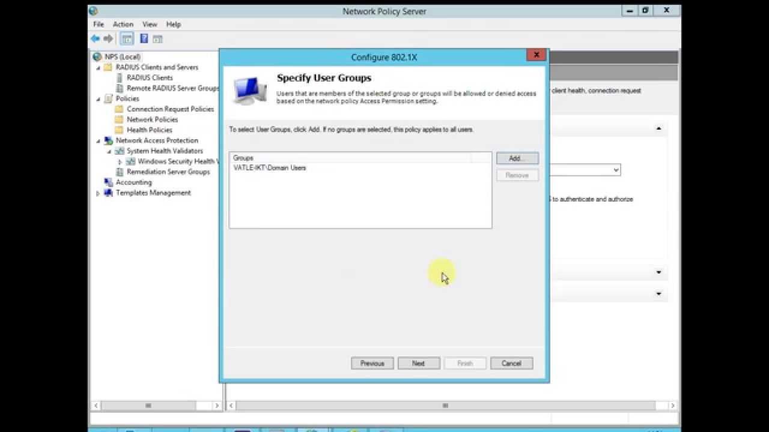This screenshot has height=432, width=769.
Task: Click the NPS (Local) globe icon
Action: (x=97, y=57)
